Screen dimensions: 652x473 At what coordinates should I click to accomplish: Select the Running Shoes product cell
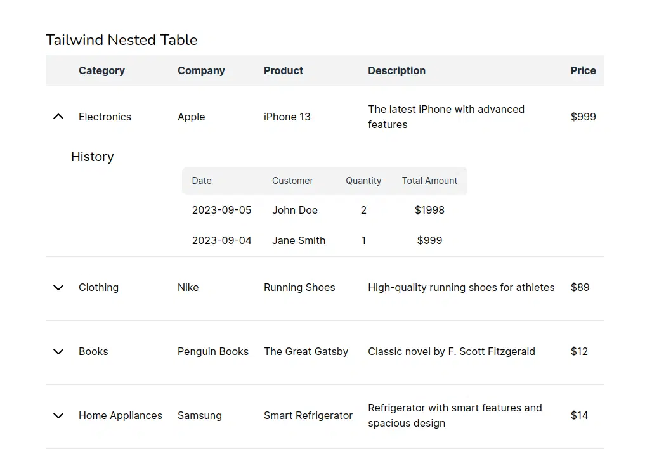point(299,287)
